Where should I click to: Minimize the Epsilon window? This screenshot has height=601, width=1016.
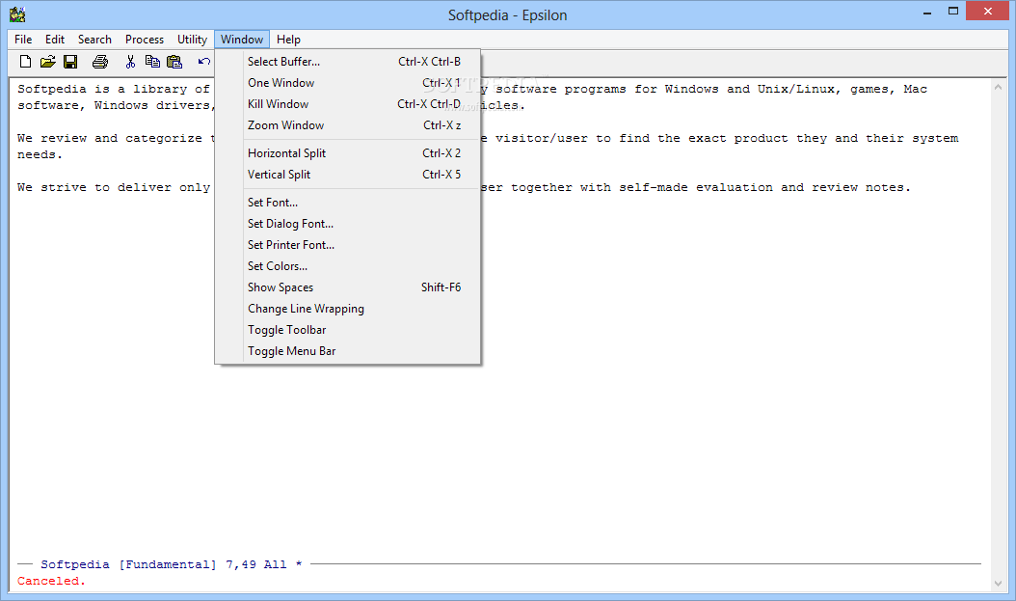(928, 12)
